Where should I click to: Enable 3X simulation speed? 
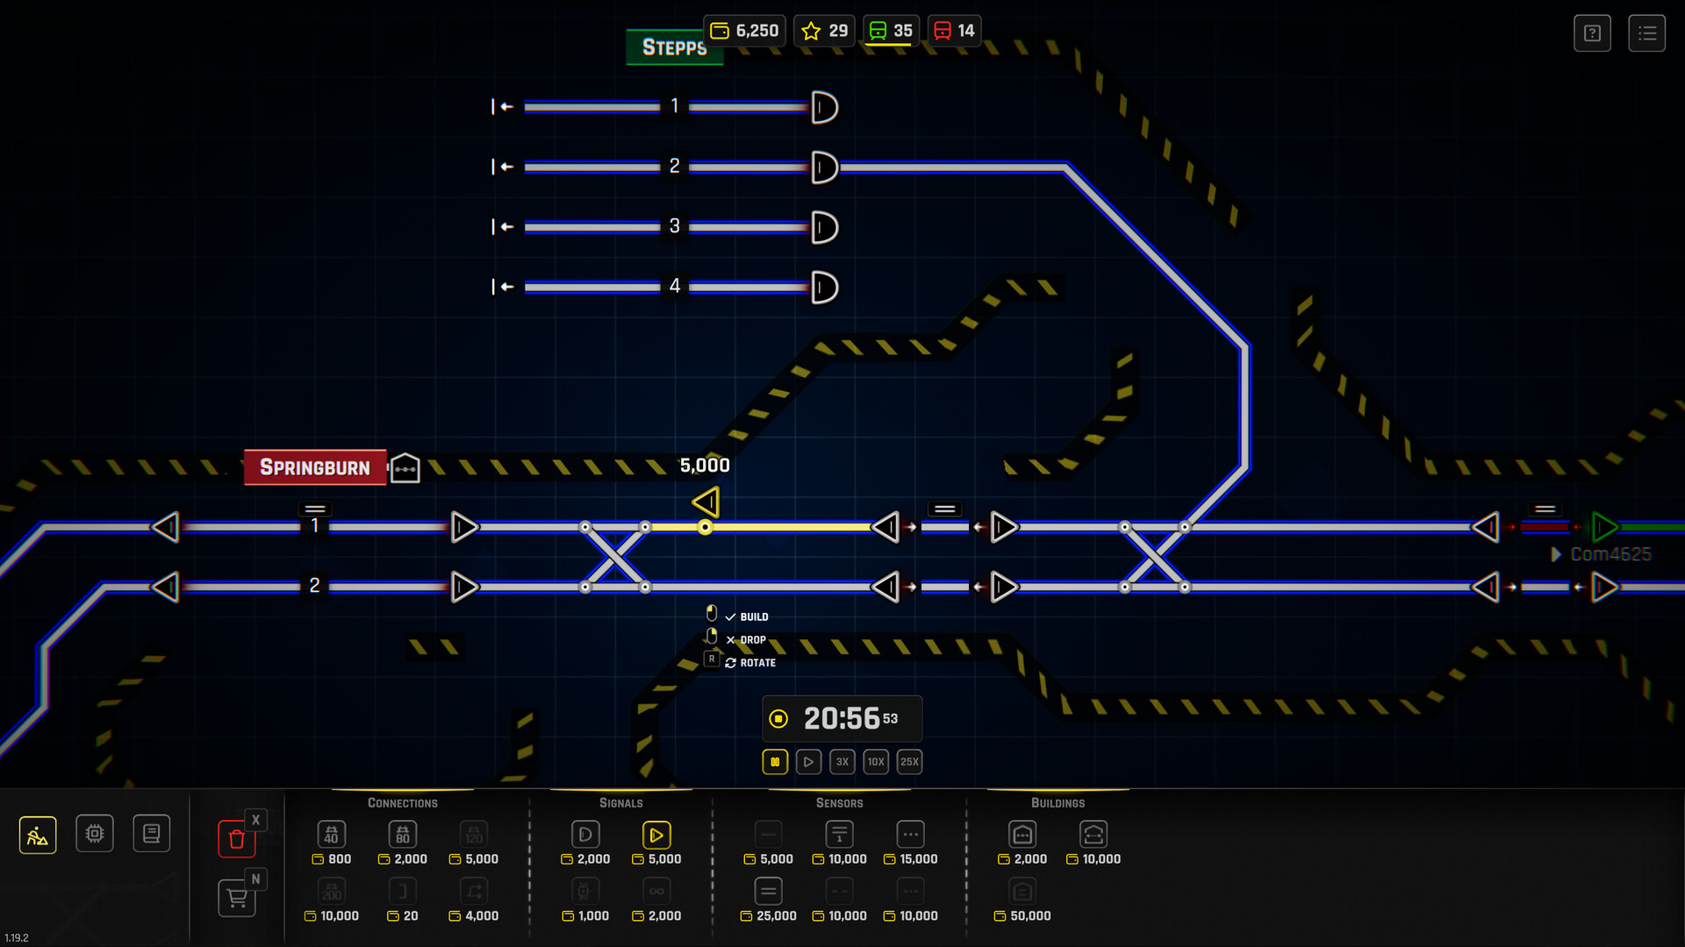click(x=842, y=761)
